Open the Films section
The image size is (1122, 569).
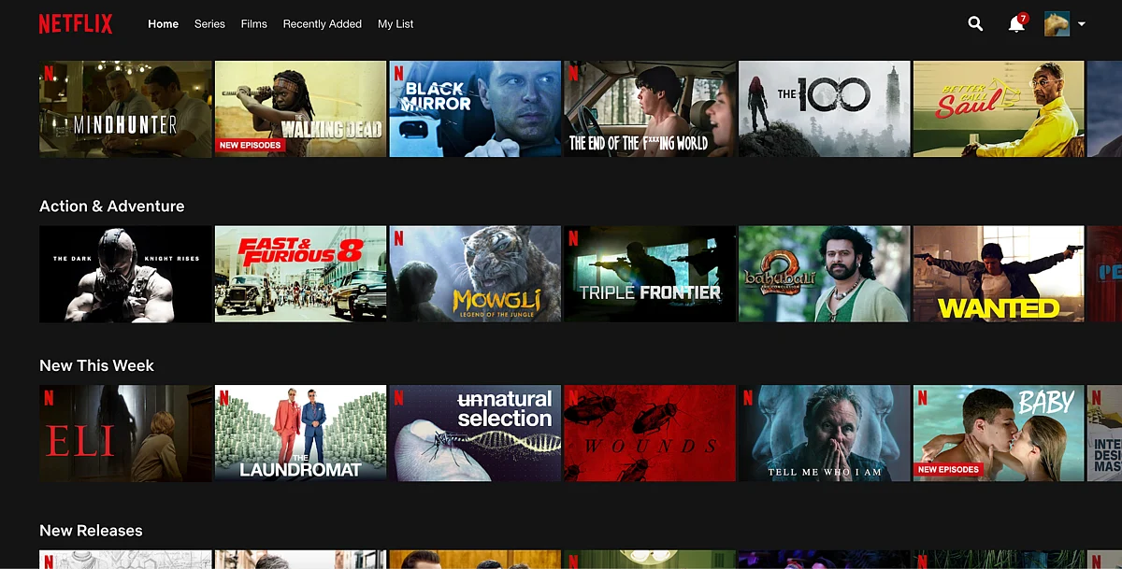[254, 24]
